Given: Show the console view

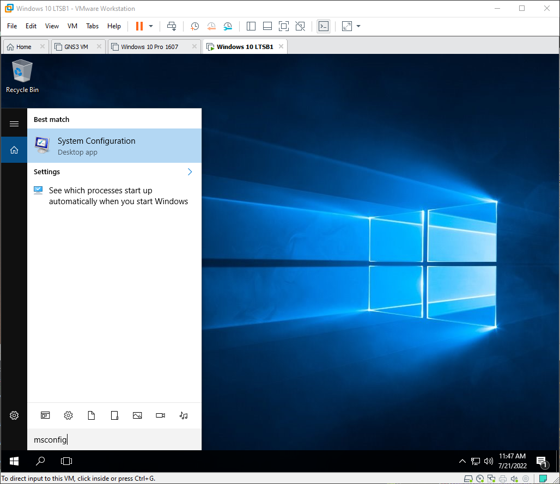Looking at the screenshot, I should (324, 26).
